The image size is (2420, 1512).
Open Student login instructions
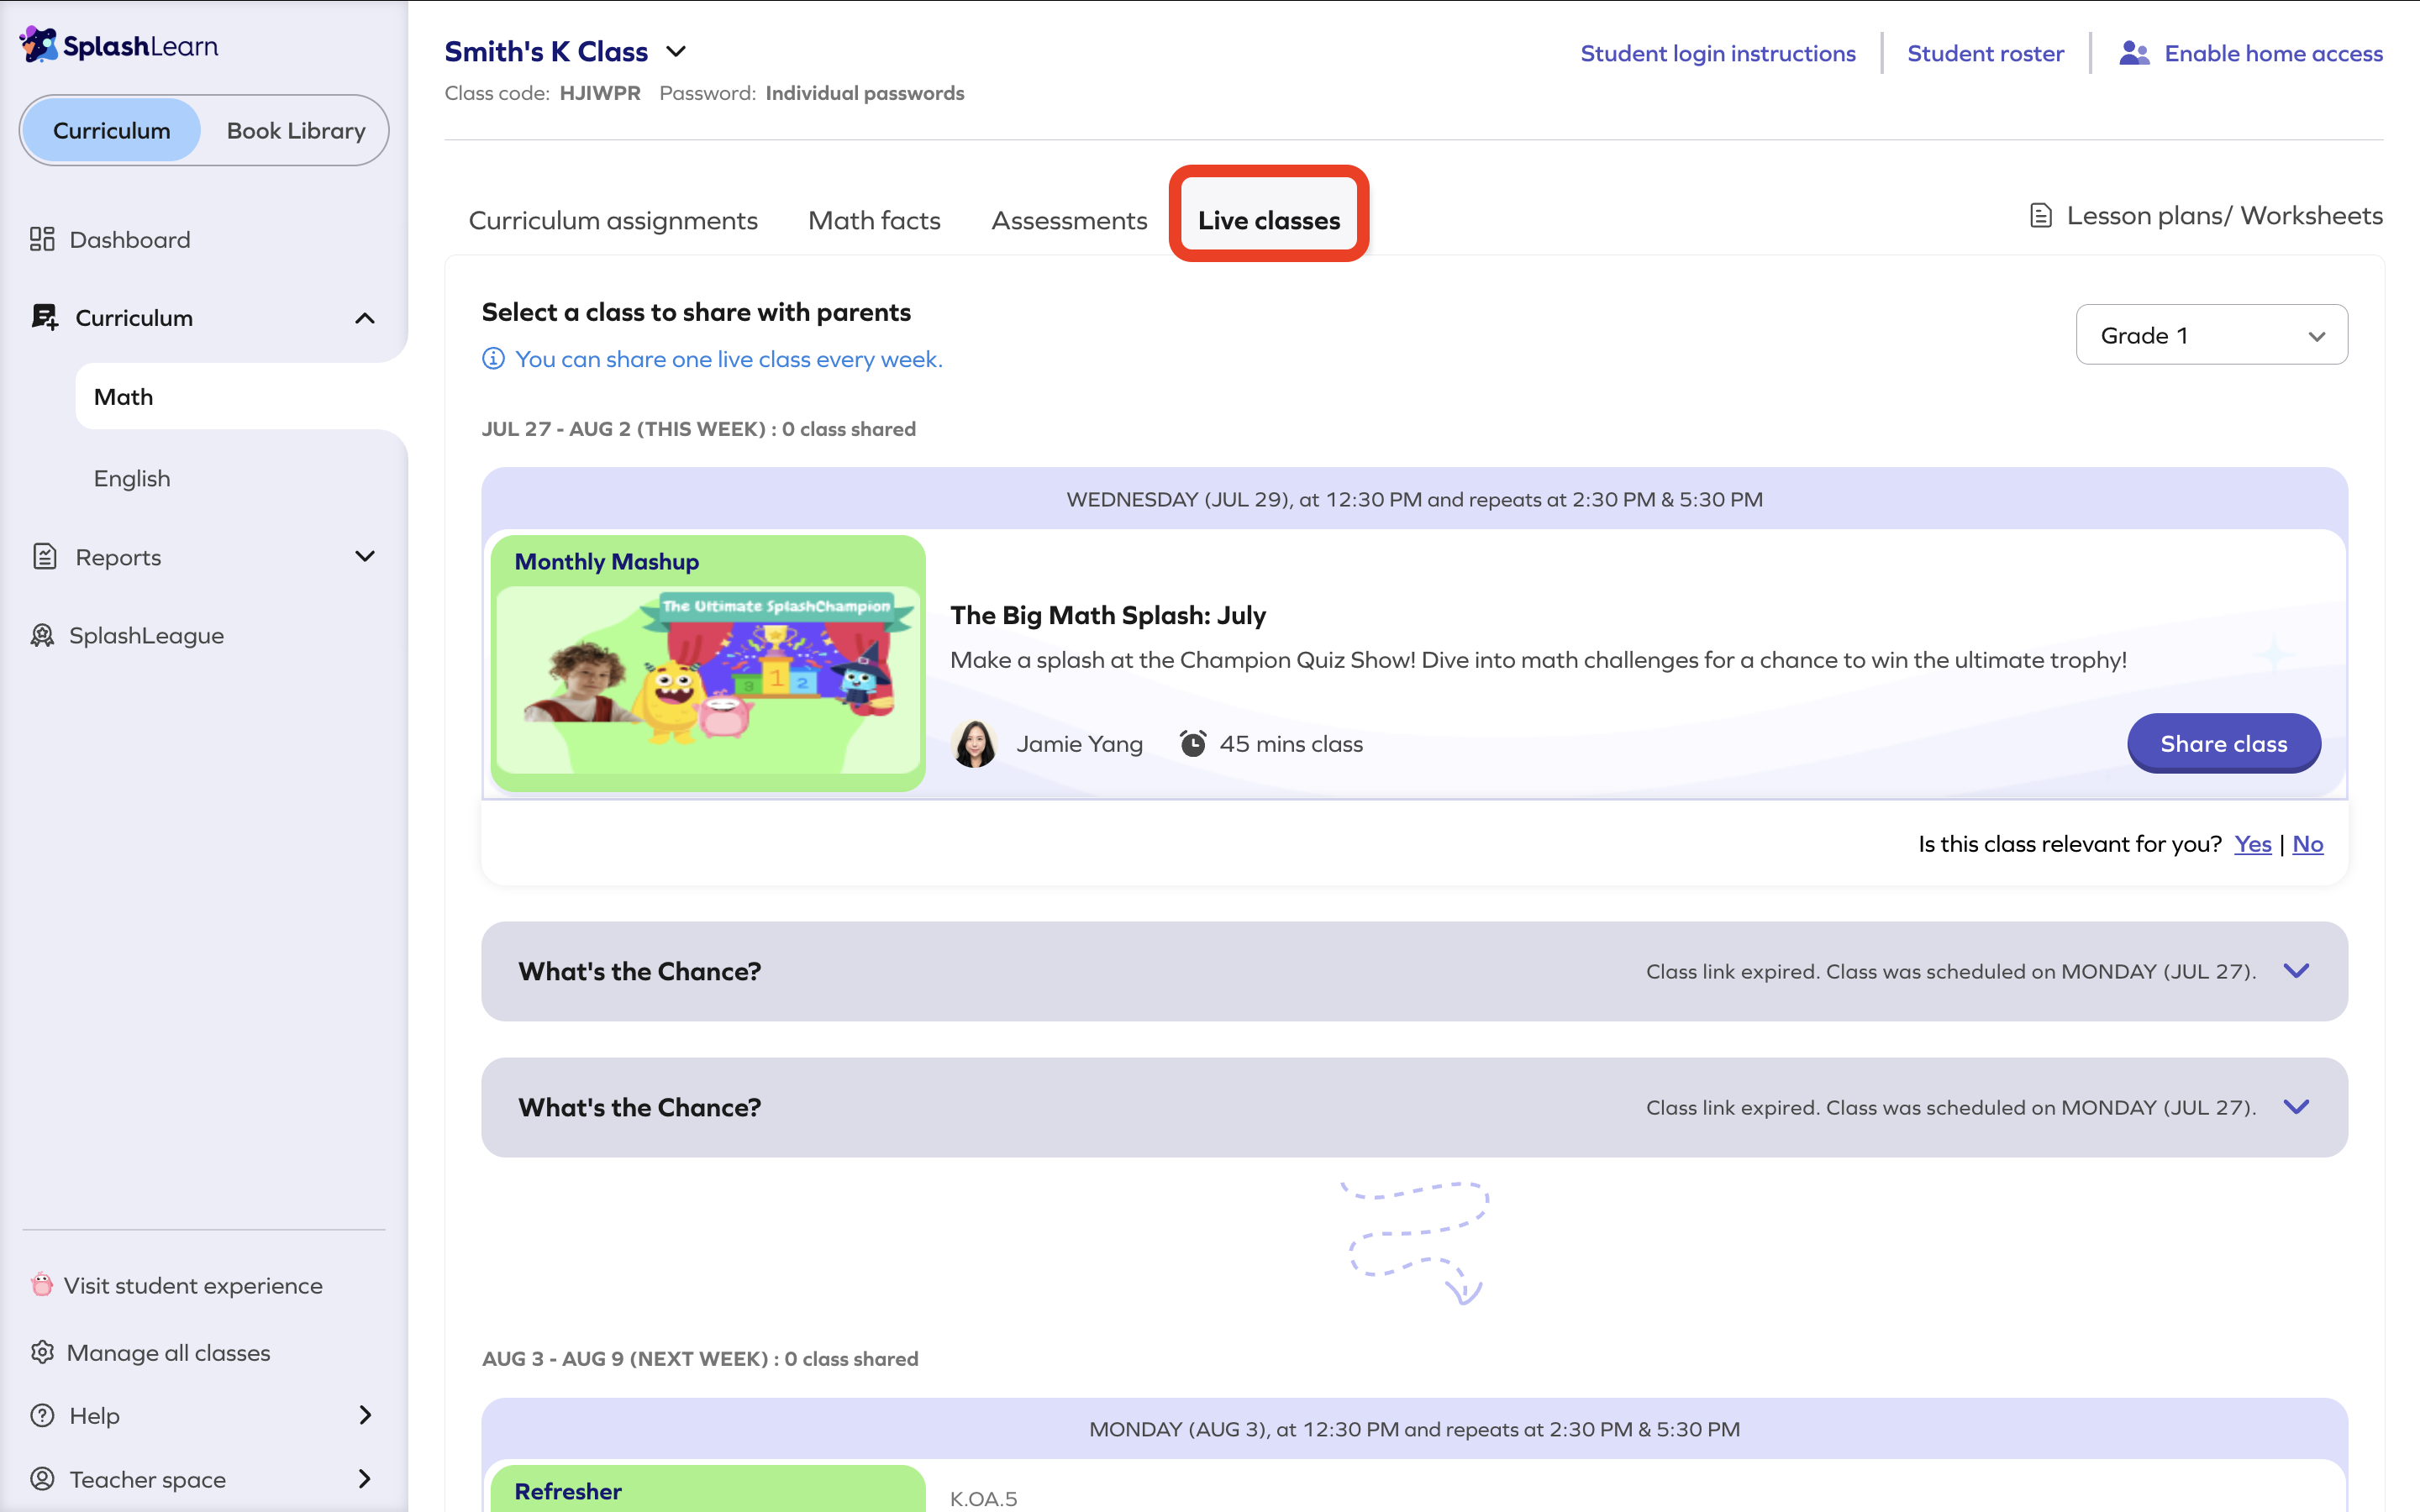1717,53
